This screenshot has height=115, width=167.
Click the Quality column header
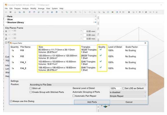tap(102, 47)
